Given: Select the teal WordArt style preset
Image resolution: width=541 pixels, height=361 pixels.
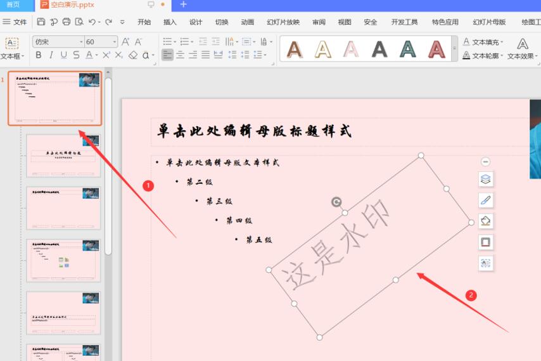Looking at the screenshot, I should click(408, 49).
